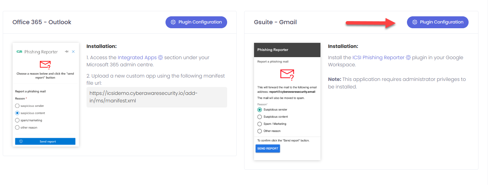
Task: Pick "Suspicious content" in the Gmail preview
Action: 259,117
